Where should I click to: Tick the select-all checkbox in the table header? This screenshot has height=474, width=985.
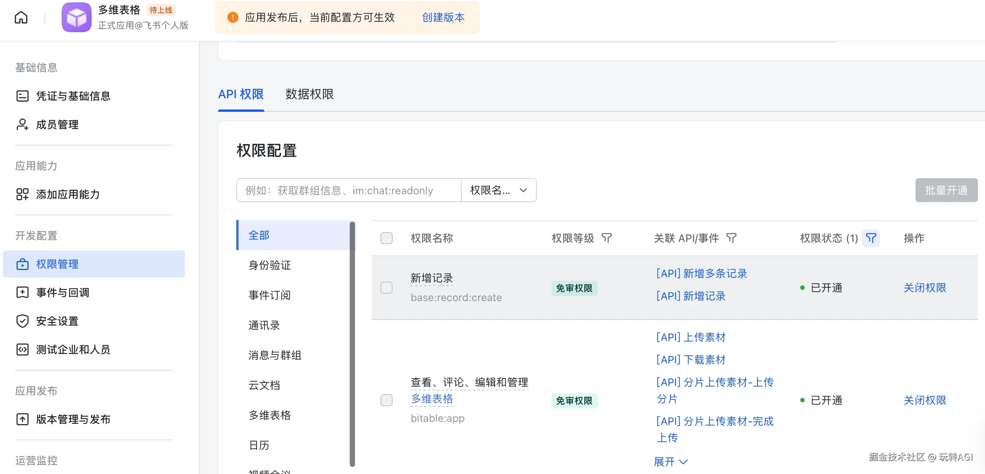[386, 238]
